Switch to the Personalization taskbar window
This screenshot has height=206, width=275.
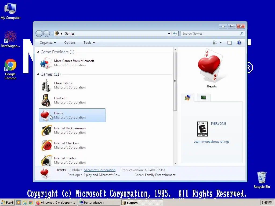99,203
